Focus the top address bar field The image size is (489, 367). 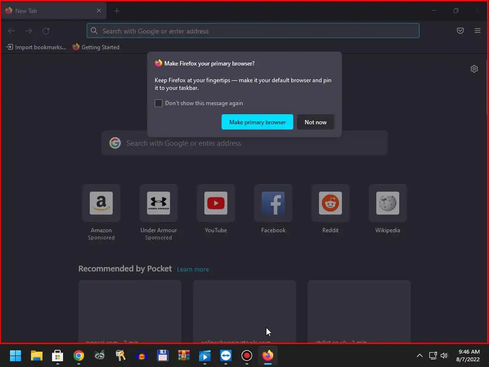coord(253,31)
